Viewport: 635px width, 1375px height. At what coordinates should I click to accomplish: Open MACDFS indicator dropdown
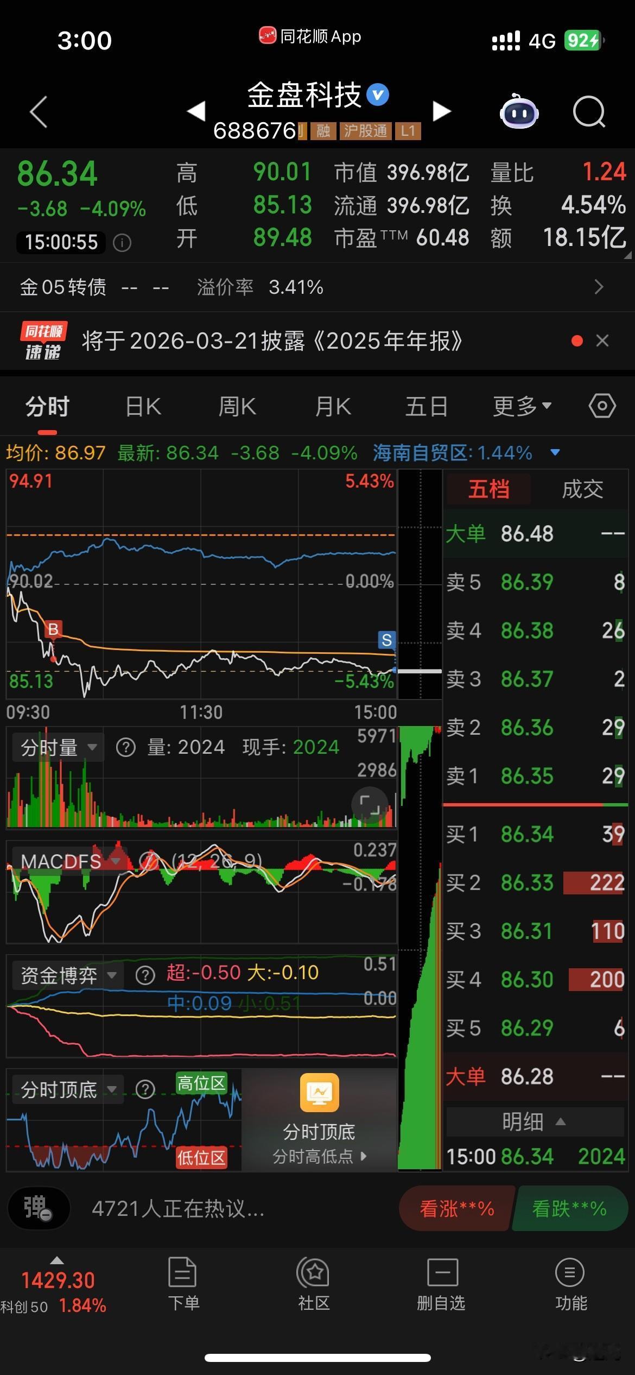(x=70, y=861)
